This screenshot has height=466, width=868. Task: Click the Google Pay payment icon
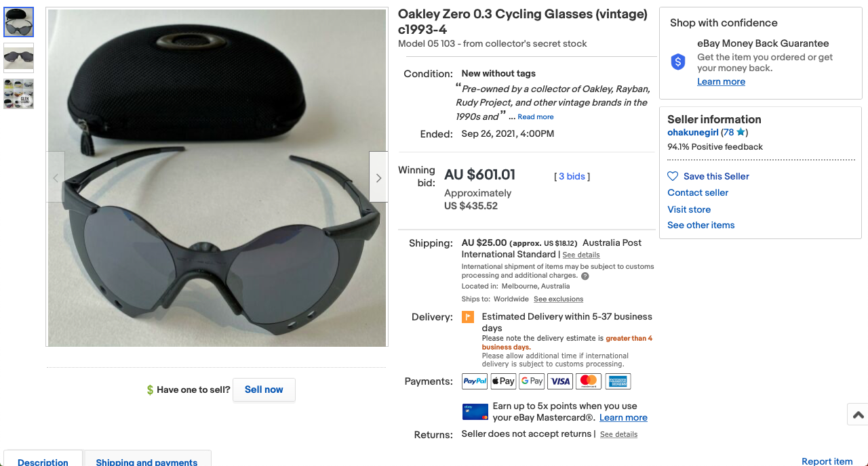click(x=532, y=381)
